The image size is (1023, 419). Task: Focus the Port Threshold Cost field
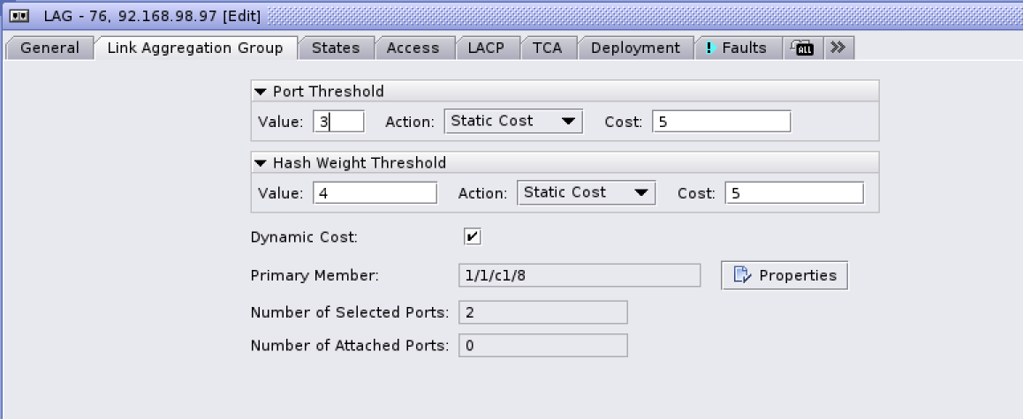[721, 122]
